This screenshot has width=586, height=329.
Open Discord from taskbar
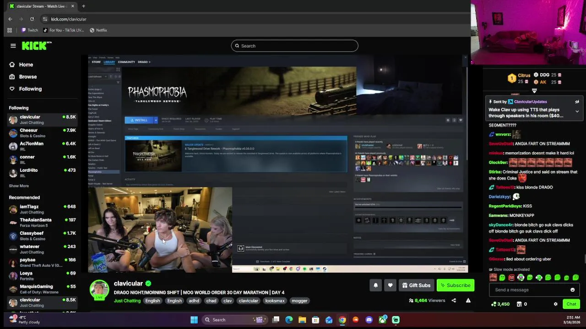coord(369,320)
